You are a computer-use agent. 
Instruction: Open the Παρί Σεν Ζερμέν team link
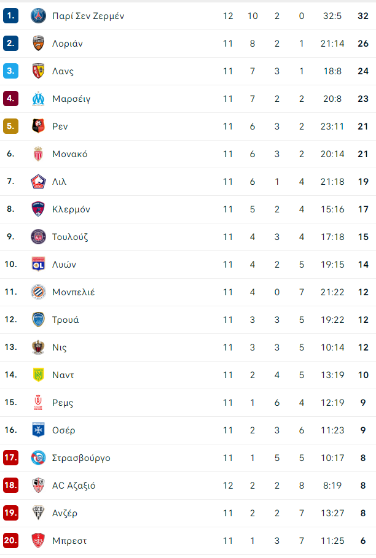click(x=88, y=16)
